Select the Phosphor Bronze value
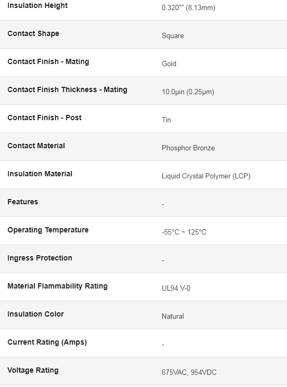The image size is (287, 387). 188,148
